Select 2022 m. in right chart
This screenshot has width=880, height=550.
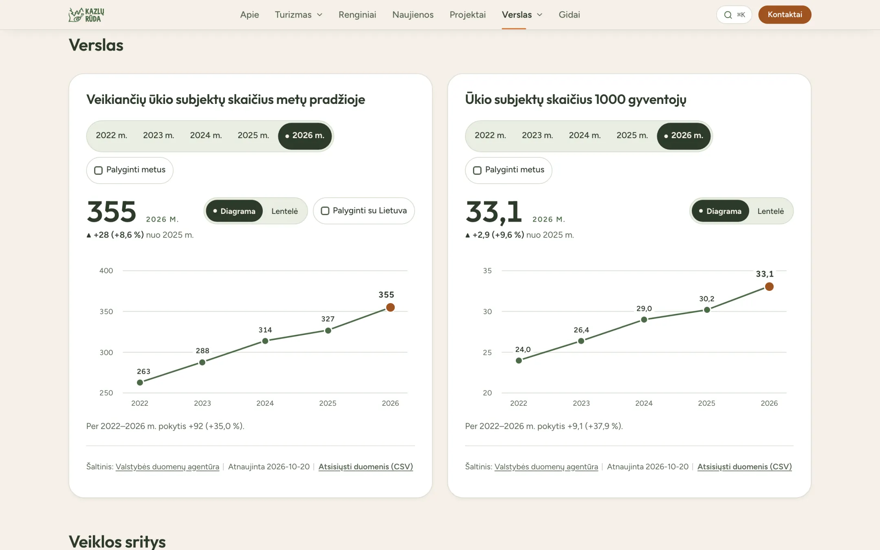pyautogui.click(x=490, y=136)
